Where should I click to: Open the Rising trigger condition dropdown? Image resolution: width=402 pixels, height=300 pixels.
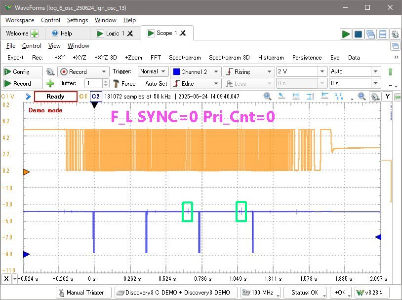tap(248, 71)
